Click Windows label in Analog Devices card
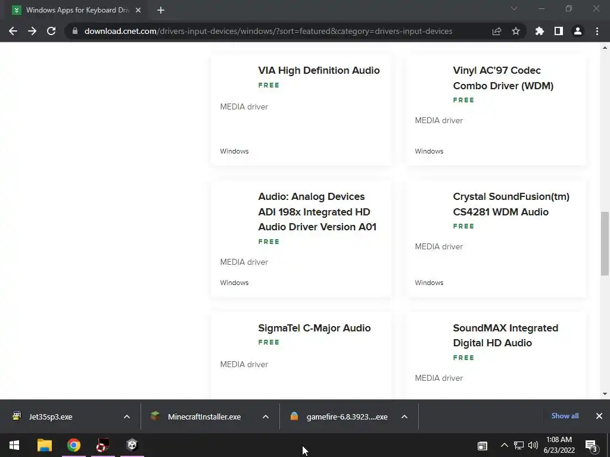Image resolution: width=610 pixels, height=457 pixels. (234, 283)
